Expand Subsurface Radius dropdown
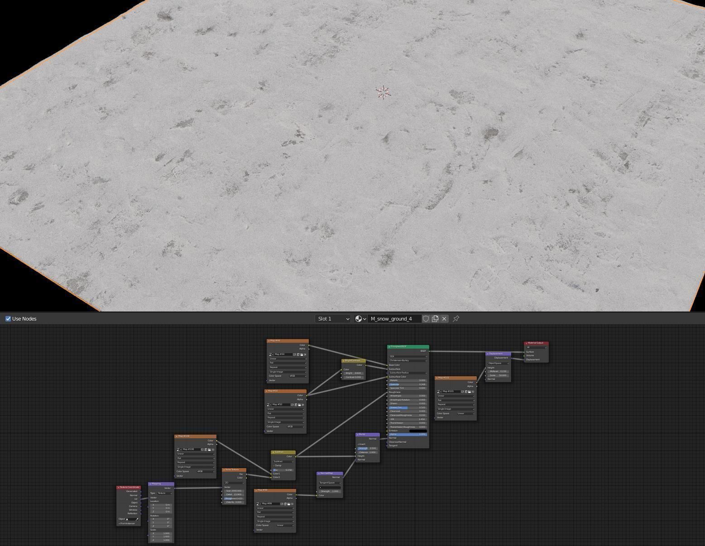The image size is (705, 546). click(408, 373)
